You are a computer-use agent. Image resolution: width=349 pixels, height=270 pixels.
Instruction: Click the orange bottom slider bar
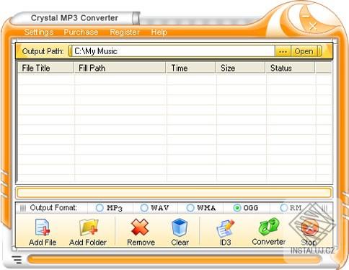[x=174, y=260]
